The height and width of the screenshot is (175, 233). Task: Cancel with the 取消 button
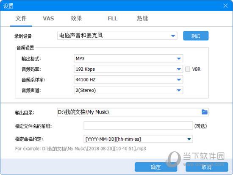pos(207,167)
